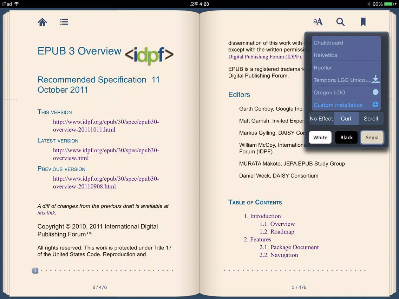Viewport: 399px width, 299px height.
Task: Choose the Oregon LDO font
Action: 346,92
